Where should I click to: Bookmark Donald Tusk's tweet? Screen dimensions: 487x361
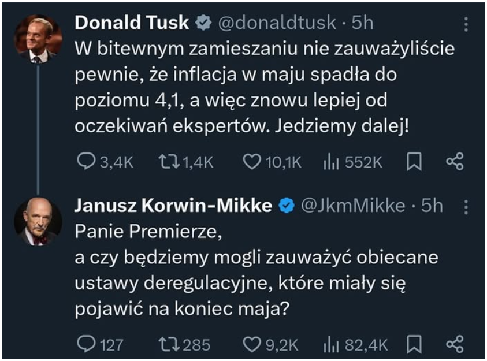pos(414,163)
